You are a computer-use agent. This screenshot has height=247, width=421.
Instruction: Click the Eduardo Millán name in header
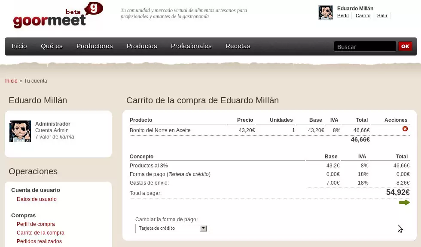click(355, 8)
